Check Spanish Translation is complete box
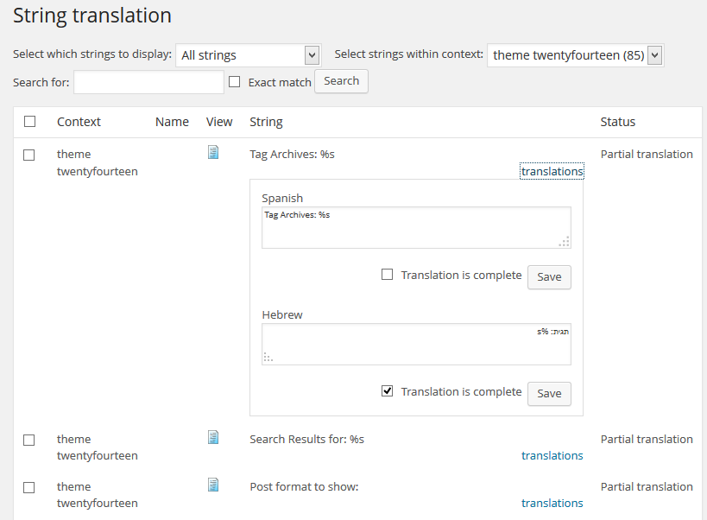 [x=388, y=274]
